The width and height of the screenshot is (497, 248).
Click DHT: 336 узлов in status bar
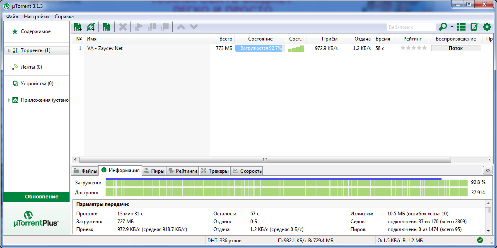point(224,240)
